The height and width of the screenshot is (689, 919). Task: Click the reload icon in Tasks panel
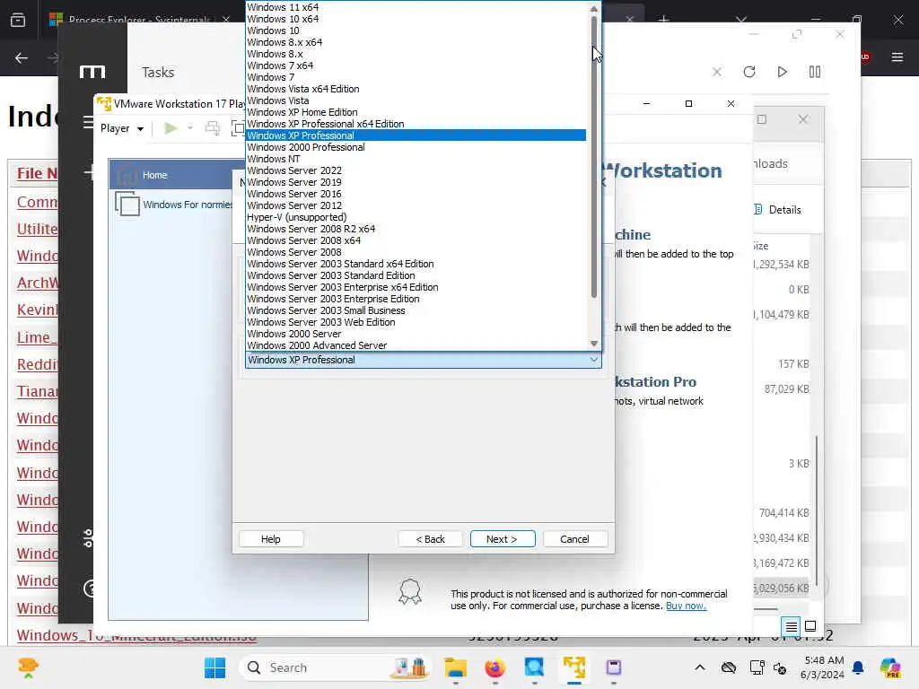(x=749, y=72)
